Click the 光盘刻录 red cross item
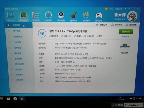The image size is (144, 108). coord(89,36)
